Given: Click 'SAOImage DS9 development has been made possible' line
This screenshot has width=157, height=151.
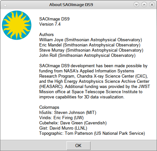Looking at the screenshot, I should coord(93,66).
